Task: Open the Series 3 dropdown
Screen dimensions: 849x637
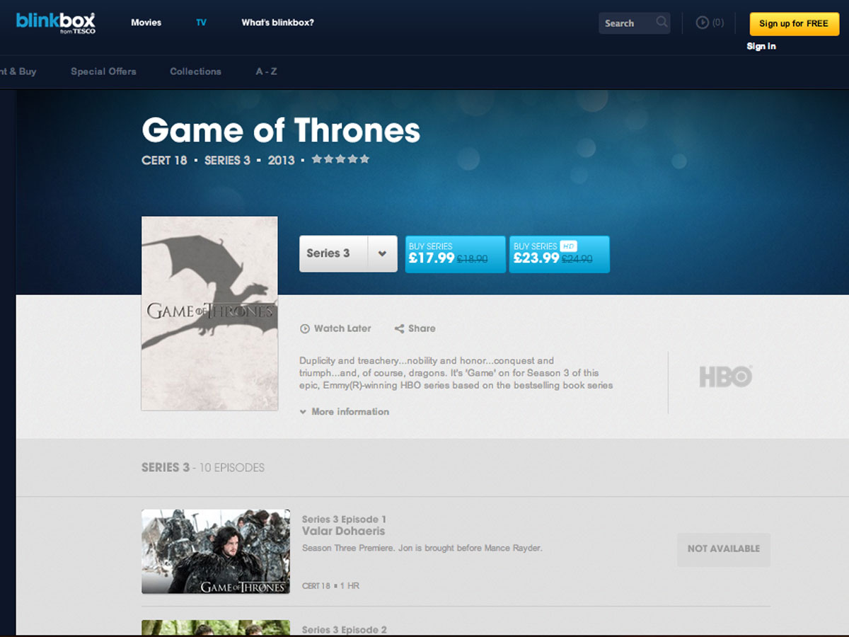Action: click(x=347, y=253)
